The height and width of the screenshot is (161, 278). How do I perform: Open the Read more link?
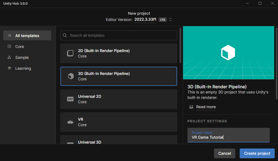coord(206,107)
